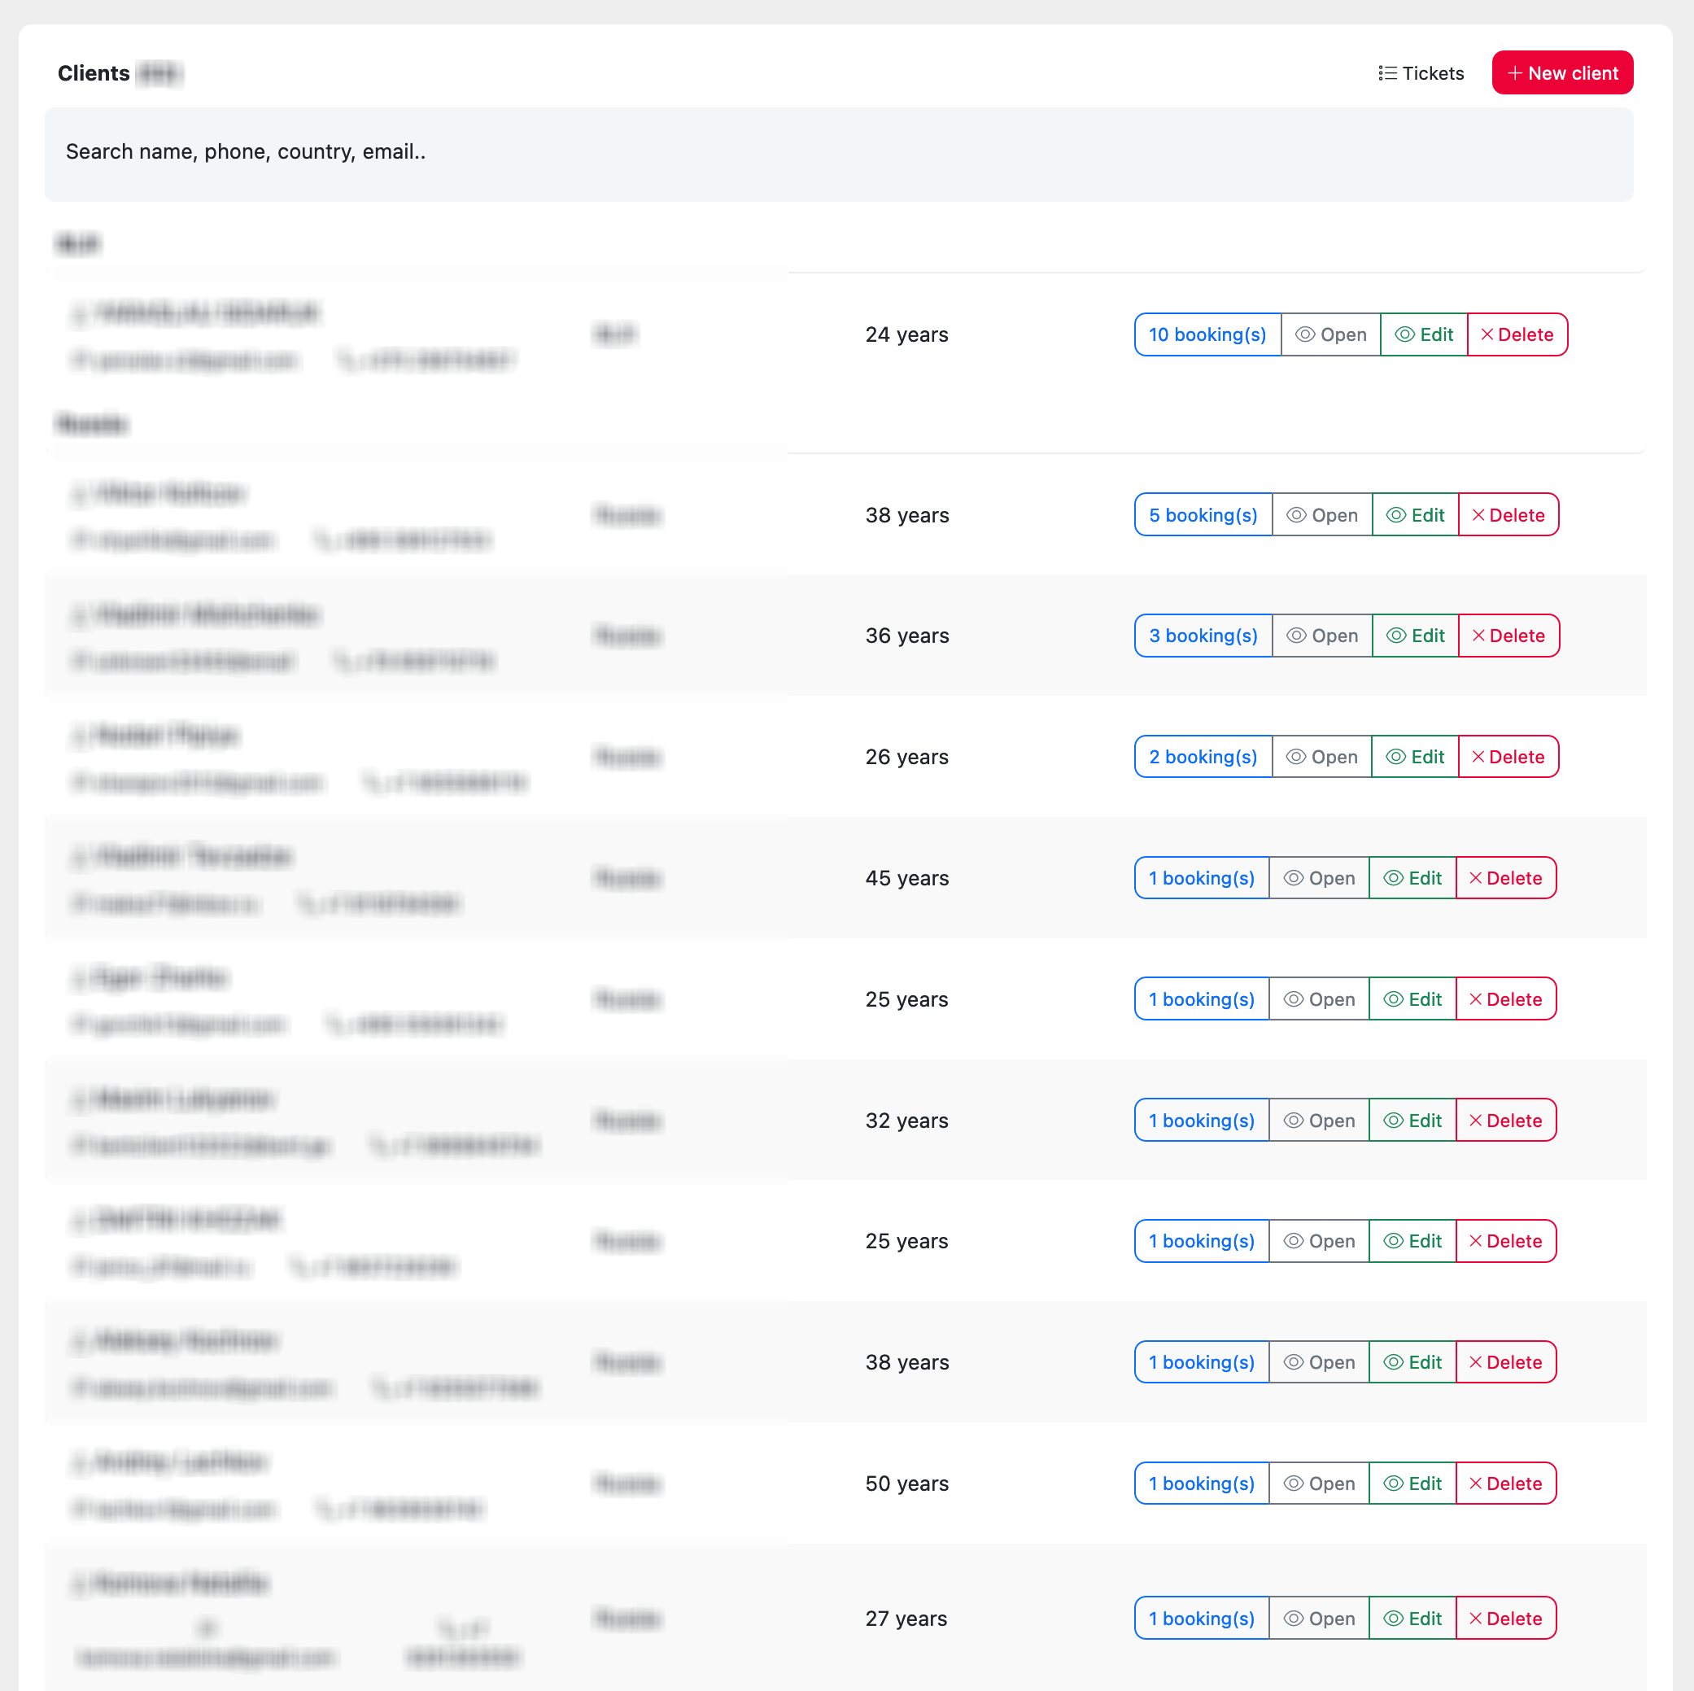Delete the client aged 32 years

coord(1504,1120)
